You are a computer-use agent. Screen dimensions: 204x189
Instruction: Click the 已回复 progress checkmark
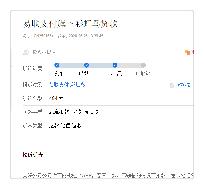[x=115, y=65]
